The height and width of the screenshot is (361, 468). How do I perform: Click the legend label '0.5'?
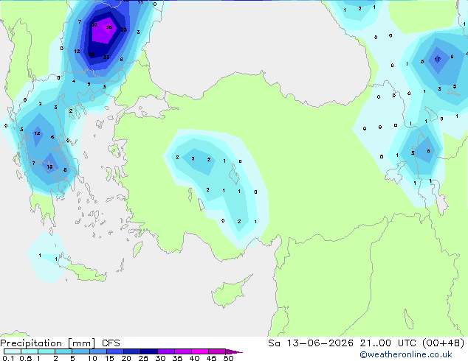tap(26, 358)
